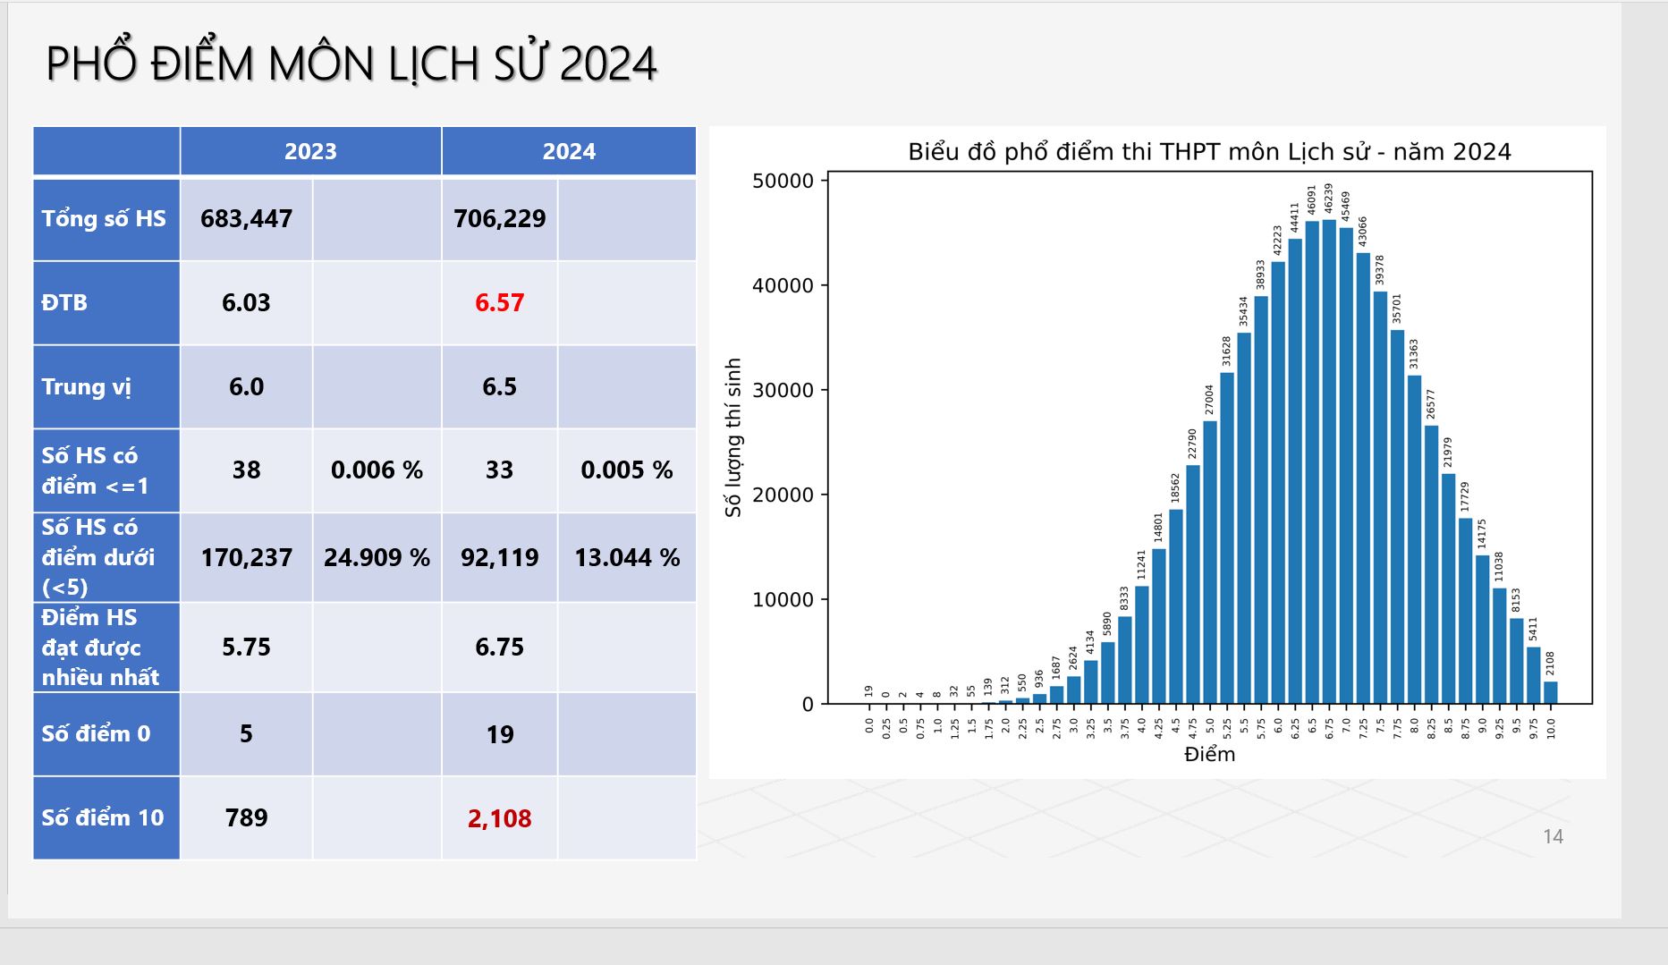Image resolution: width=1668 pixels, height=965 pixels.
Task: Select the value 5 in Số điểm 0 row
Action: coord(246,734)
